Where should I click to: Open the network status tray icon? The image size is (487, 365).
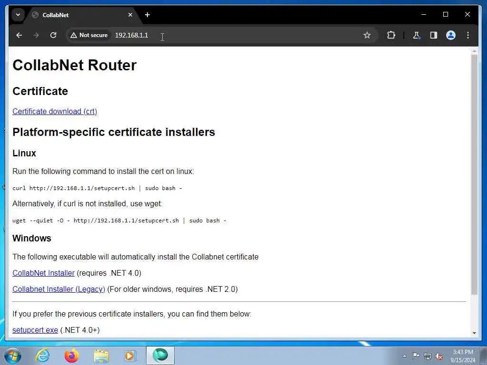(x=428, y=356)
